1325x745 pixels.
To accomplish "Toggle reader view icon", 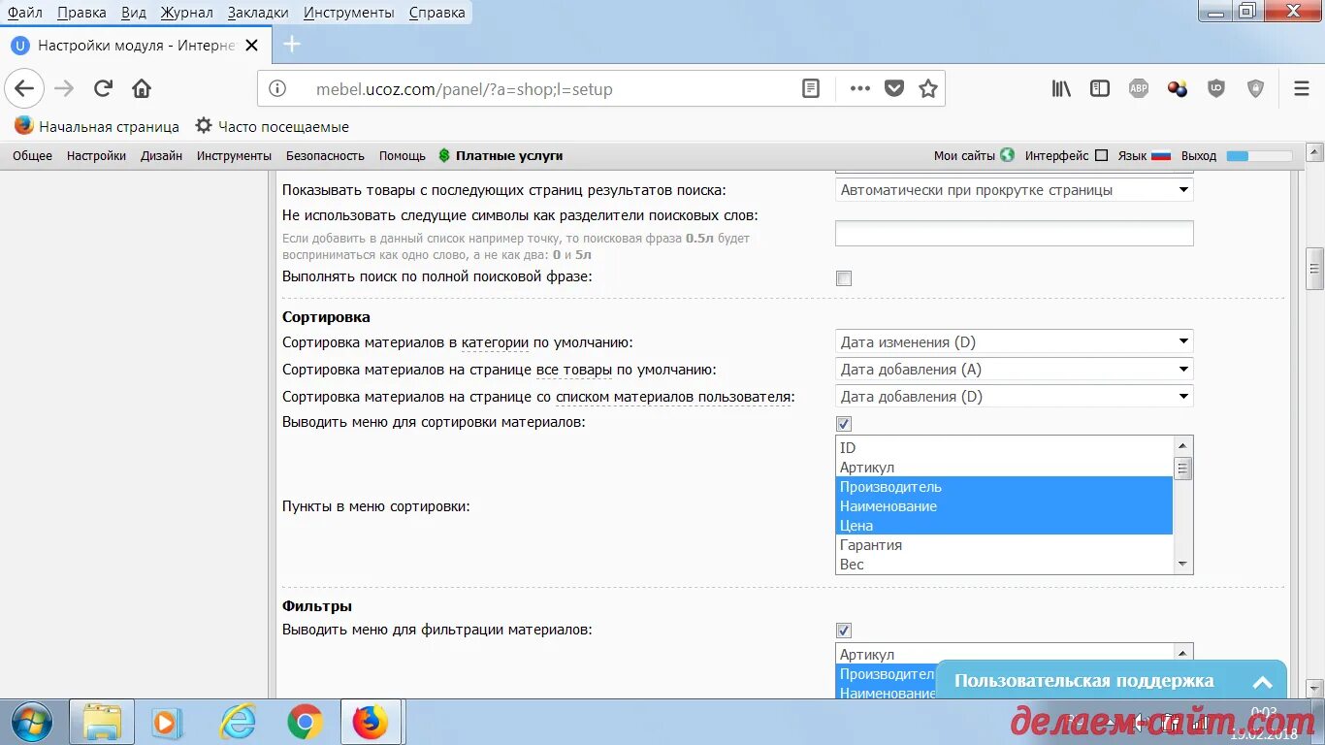I will pyautogui.click(x=811, y=89).
